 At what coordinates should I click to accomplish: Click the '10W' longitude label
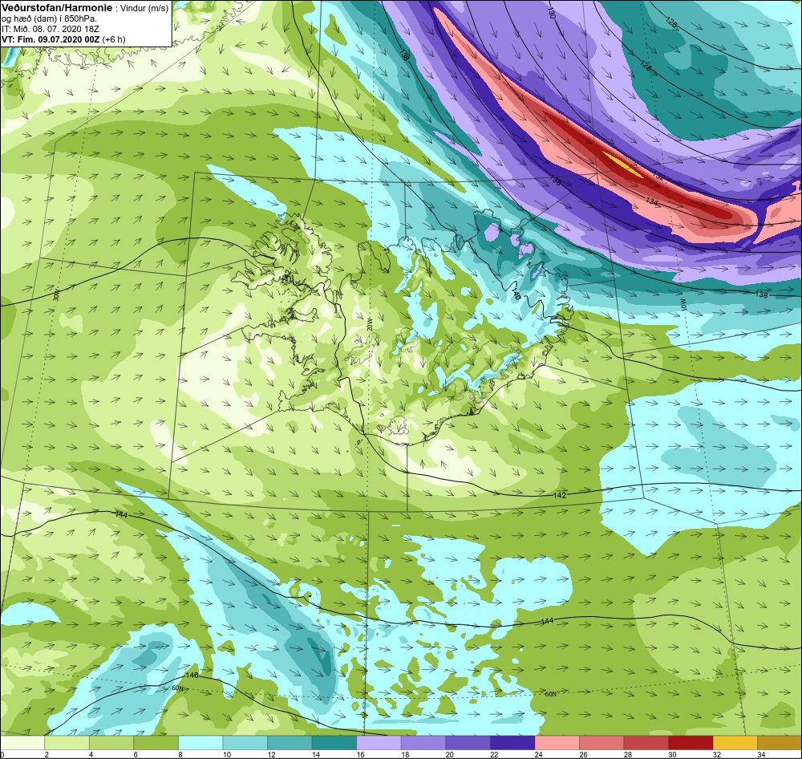coord(683,303)
